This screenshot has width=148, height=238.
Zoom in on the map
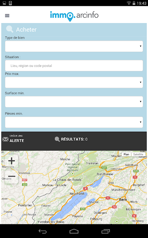11,161
